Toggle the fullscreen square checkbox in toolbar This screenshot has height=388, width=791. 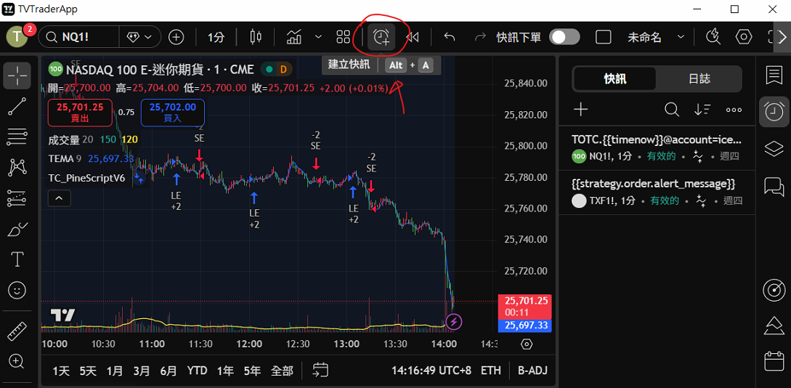point(603,37)
